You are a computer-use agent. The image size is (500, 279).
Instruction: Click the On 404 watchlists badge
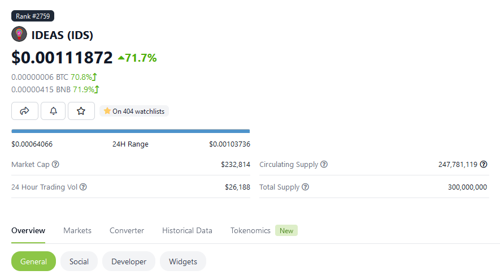pyautogui.click(x=134, y=111)
